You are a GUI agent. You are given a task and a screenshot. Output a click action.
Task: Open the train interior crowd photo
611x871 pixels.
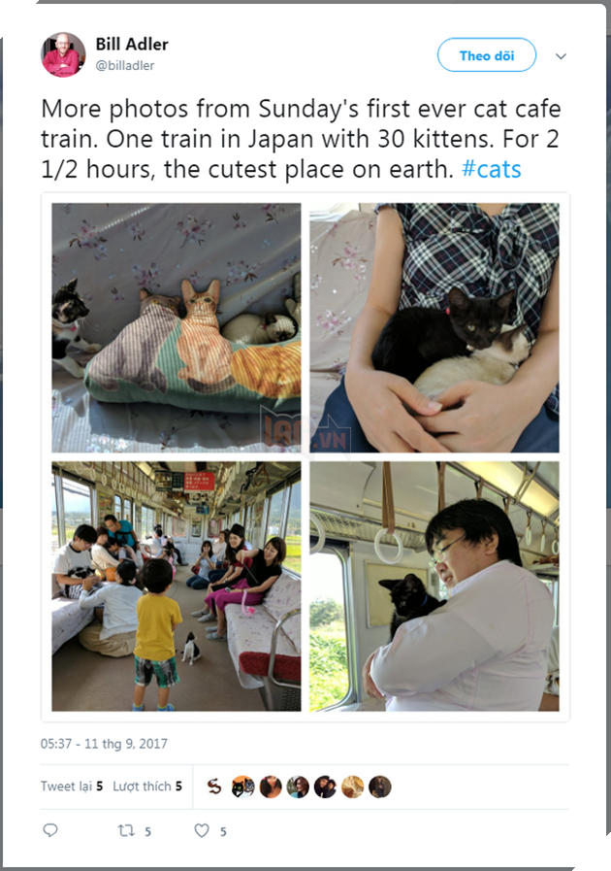[x=177, y=586]
